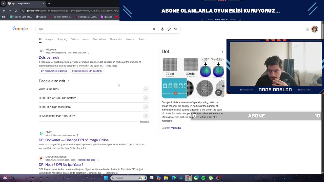Open more options for Ofis Ostim result

tap(98, 160)
